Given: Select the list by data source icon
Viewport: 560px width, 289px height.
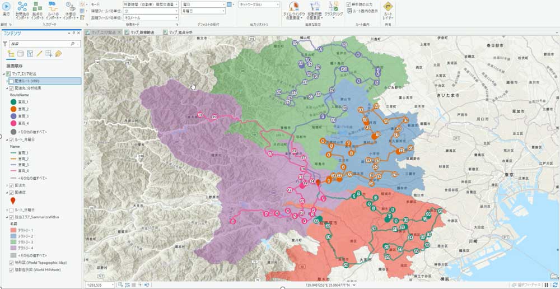Looking at the screenshot, I should coord(21,54).
